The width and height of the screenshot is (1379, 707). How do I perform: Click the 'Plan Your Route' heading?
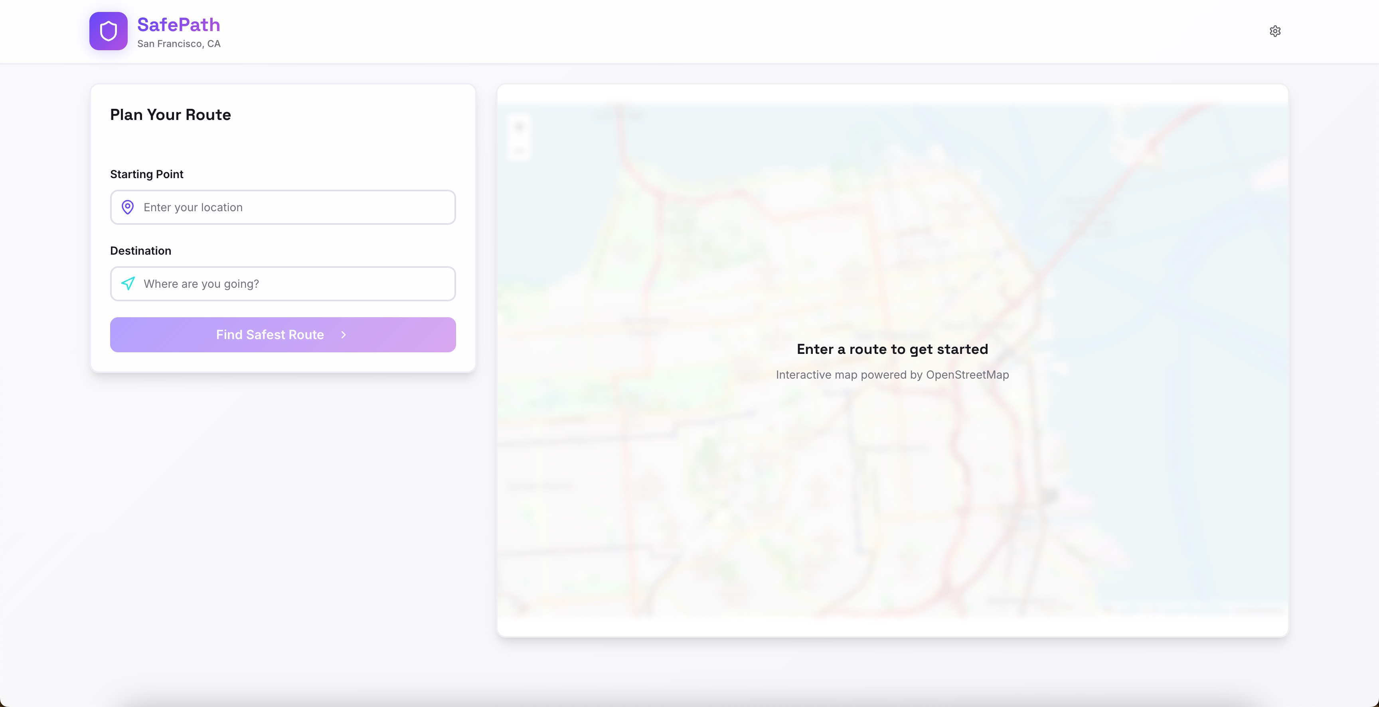[170, 114]
